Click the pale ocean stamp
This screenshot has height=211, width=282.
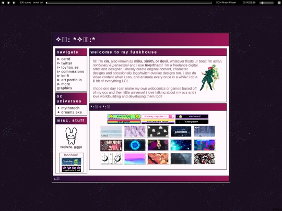click(x=111, y=131)
